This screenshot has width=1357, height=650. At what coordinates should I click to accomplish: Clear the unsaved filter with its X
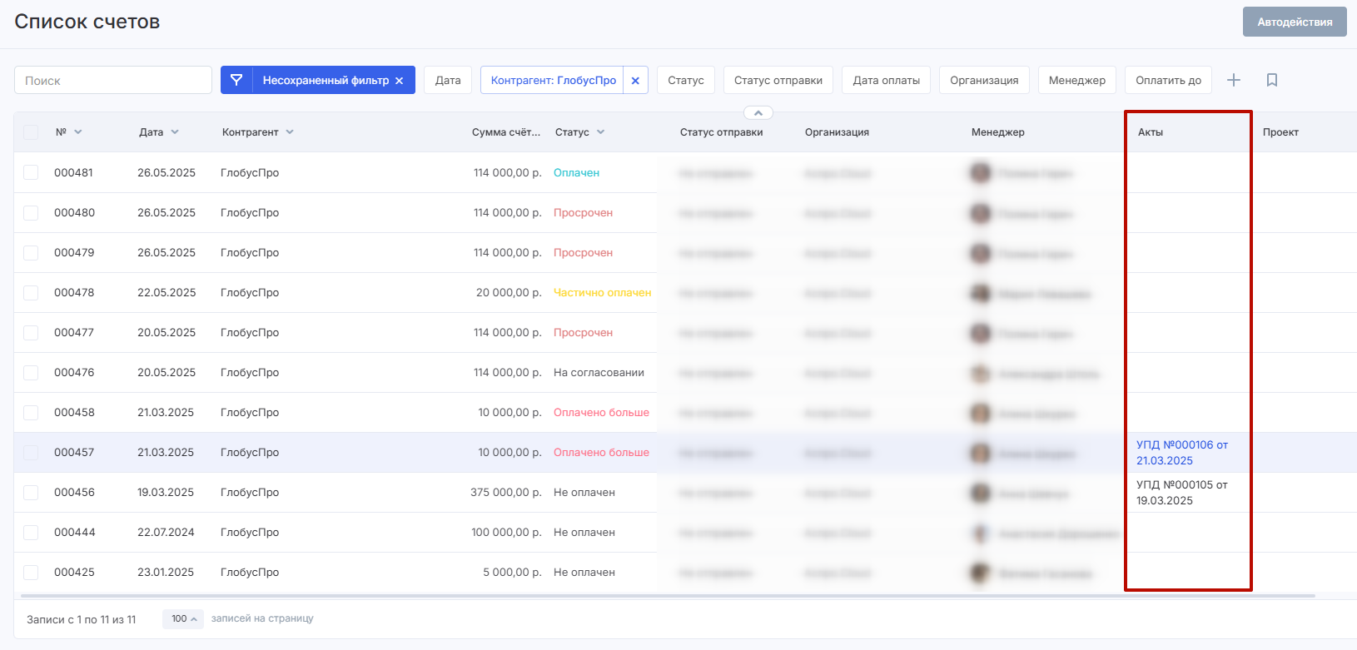pos(400,81)
